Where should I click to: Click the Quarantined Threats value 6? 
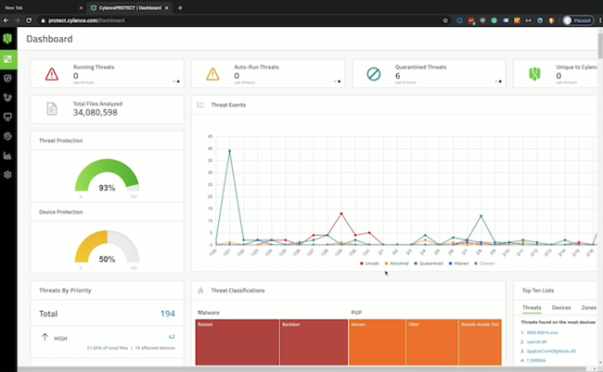(x=398, y=76)
